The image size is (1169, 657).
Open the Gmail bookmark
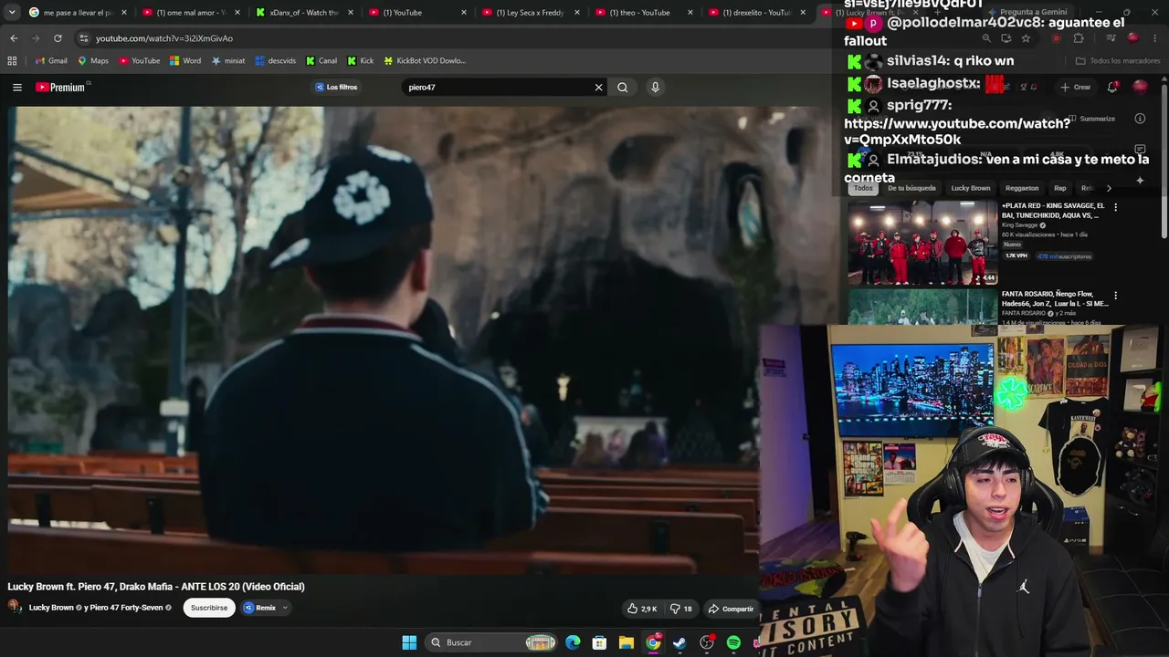[51, 61]
